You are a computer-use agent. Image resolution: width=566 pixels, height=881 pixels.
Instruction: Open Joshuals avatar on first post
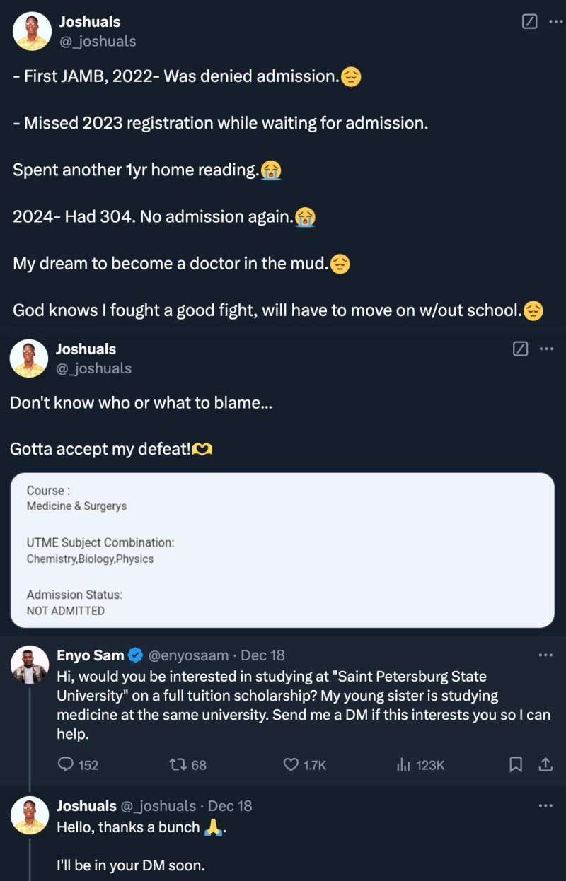click(x=33, y=31)
